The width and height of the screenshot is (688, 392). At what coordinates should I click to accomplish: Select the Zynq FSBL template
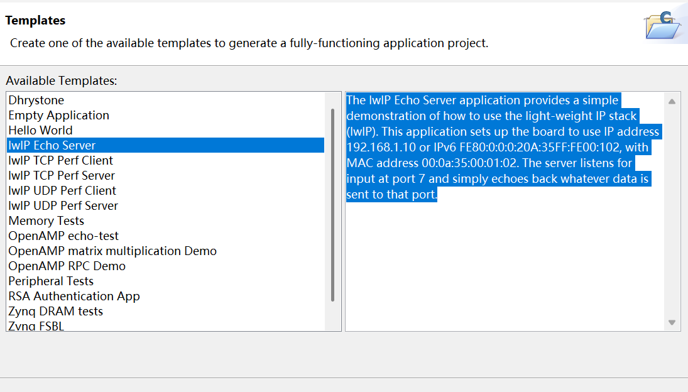166,325
